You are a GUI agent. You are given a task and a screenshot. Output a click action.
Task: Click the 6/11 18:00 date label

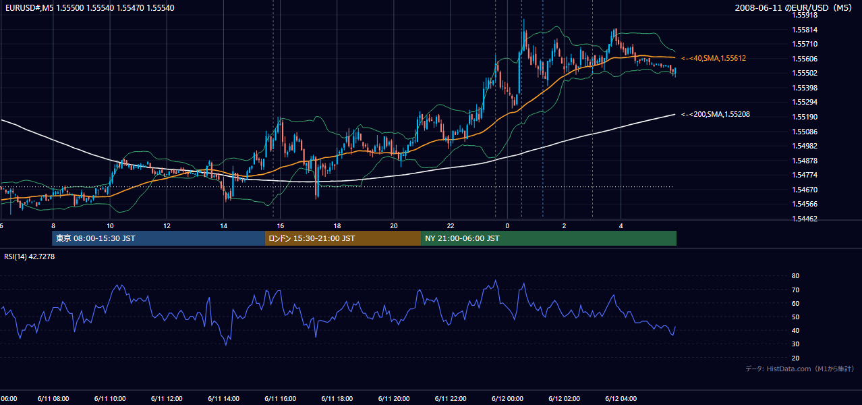337,398
